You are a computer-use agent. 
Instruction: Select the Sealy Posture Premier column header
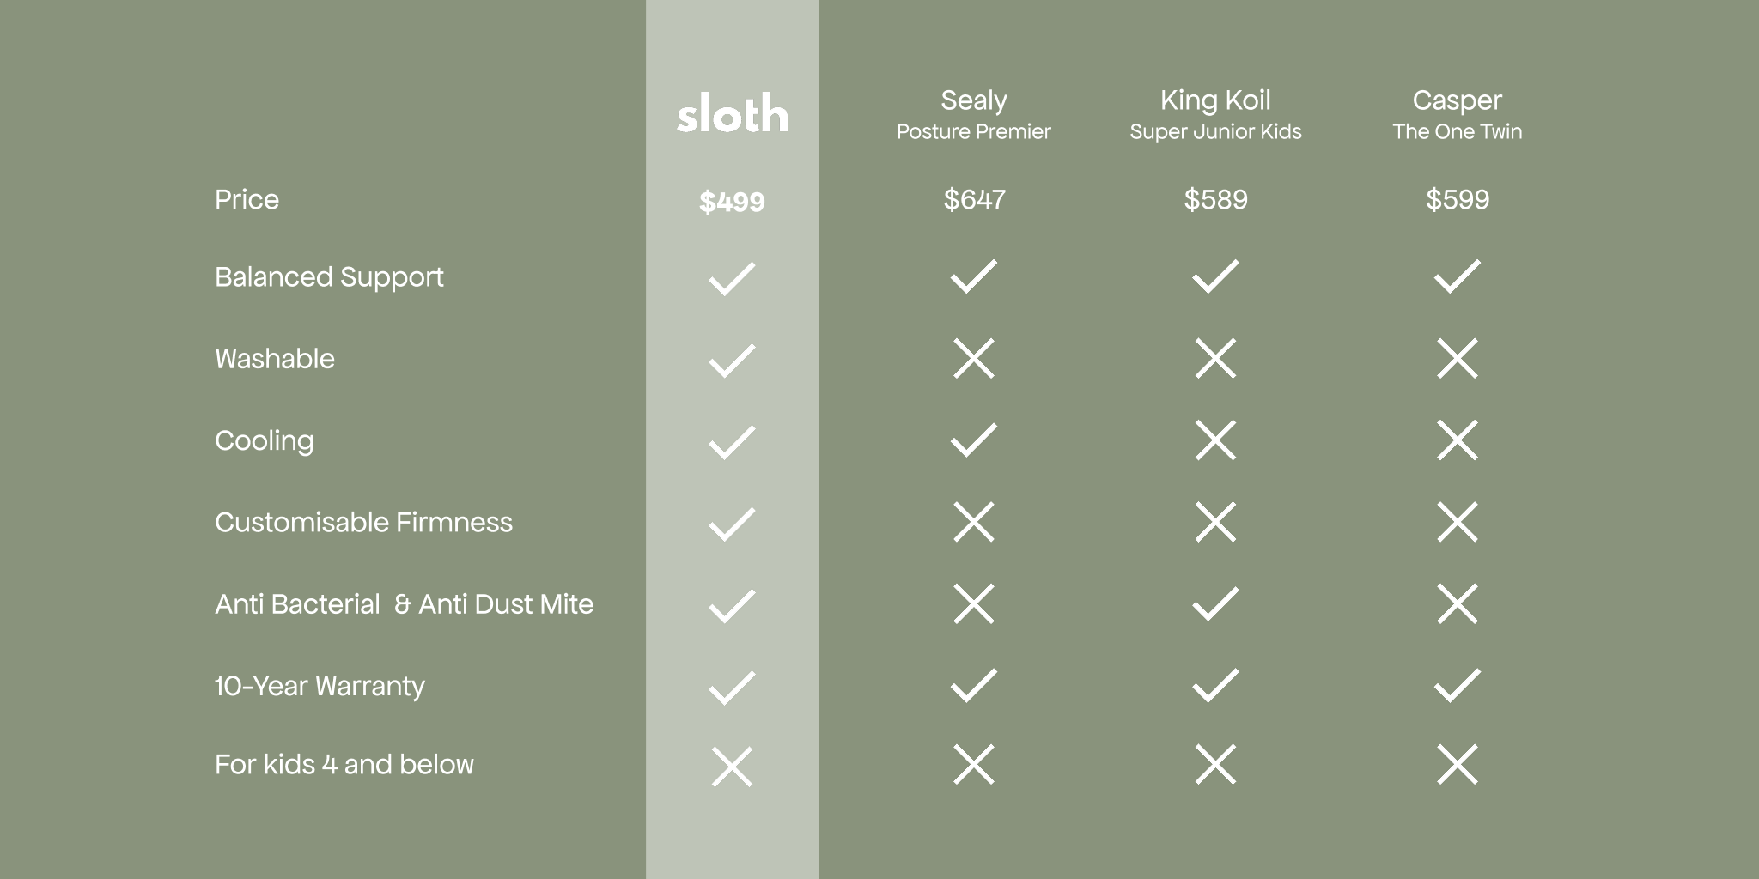tap(973, 114)
